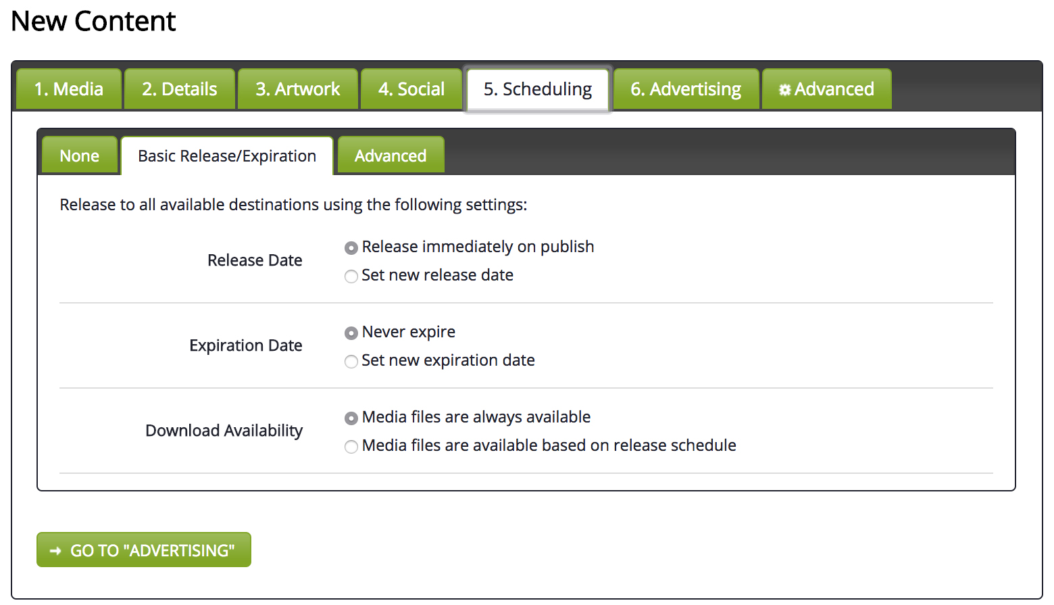
Task: Go to the "3. Artwork" tab
Action: tap(298, 89)
